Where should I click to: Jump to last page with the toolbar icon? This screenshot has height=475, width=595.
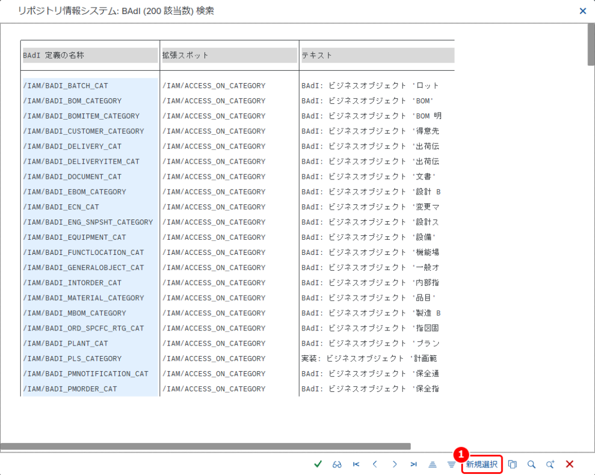pyautogui.click(x=414, y=464)
